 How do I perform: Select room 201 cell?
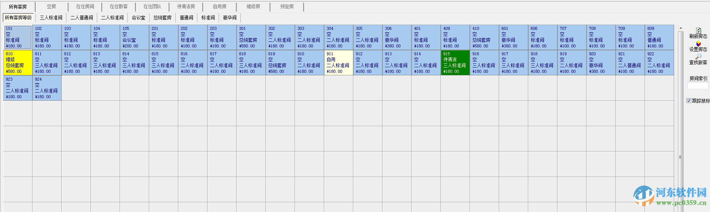pos(164,37)
